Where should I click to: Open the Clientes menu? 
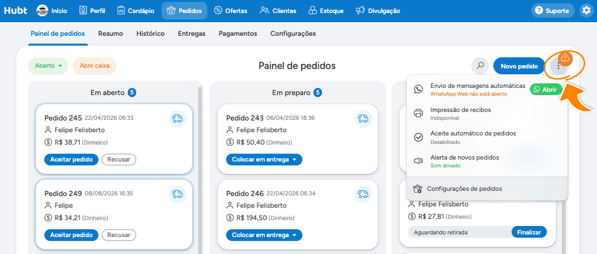(278, 10)
